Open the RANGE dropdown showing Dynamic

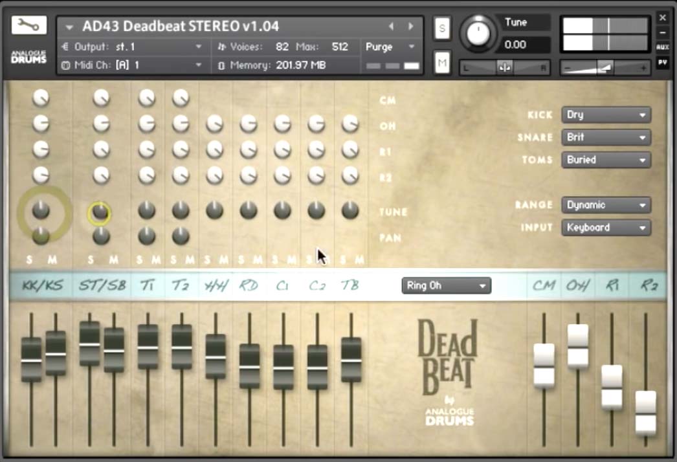[606, 205]
